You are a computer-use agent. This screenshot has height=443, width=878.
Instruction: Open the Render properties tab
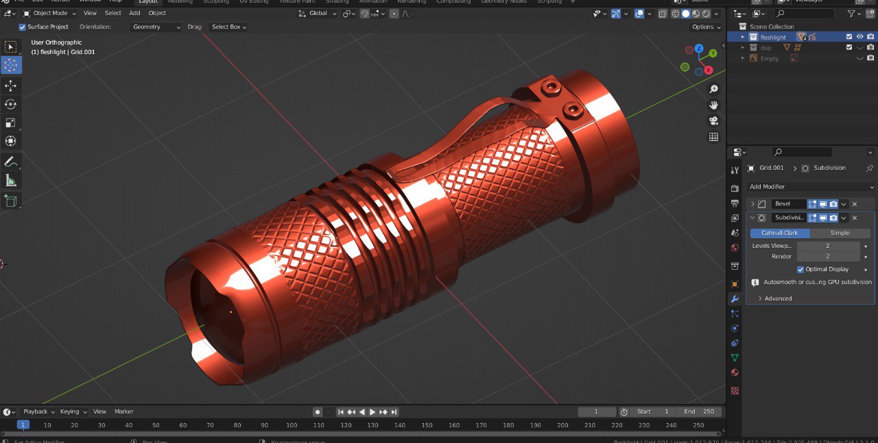coord(735,188)
